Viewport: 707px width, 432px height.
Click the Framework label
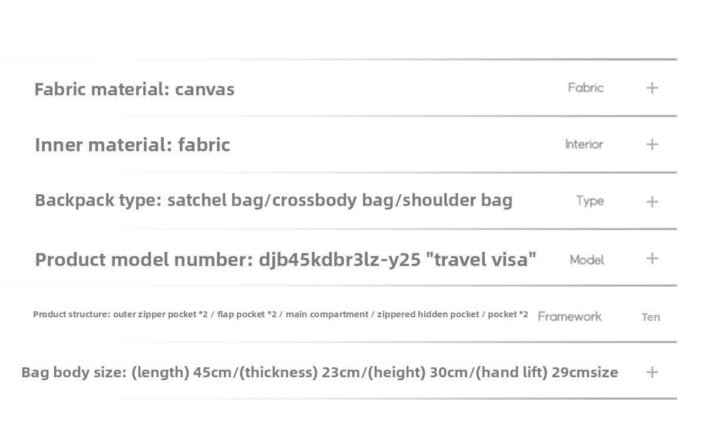570,316
